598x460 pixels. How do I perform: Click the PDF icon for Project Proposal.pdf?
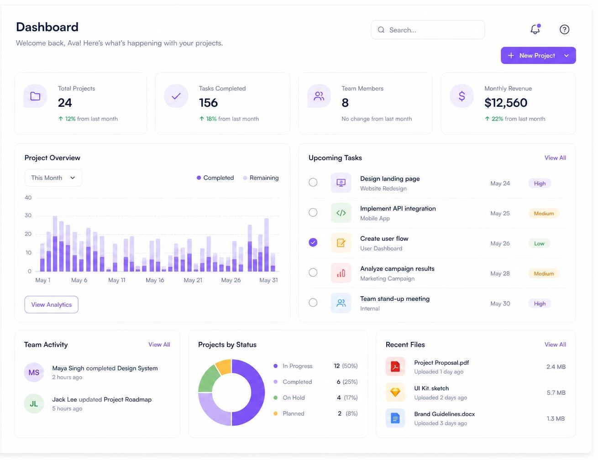point(395,366)
